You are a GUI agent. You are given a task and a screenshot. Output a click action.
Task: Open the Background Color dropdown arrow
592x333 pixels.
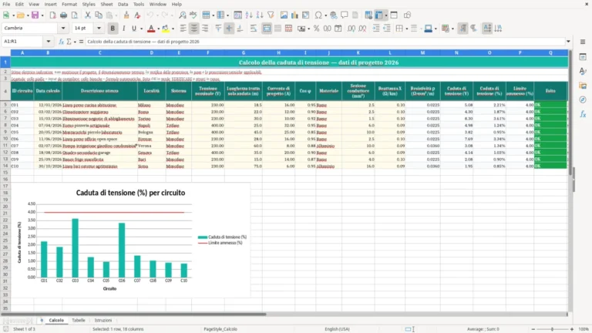click(173, 29)
